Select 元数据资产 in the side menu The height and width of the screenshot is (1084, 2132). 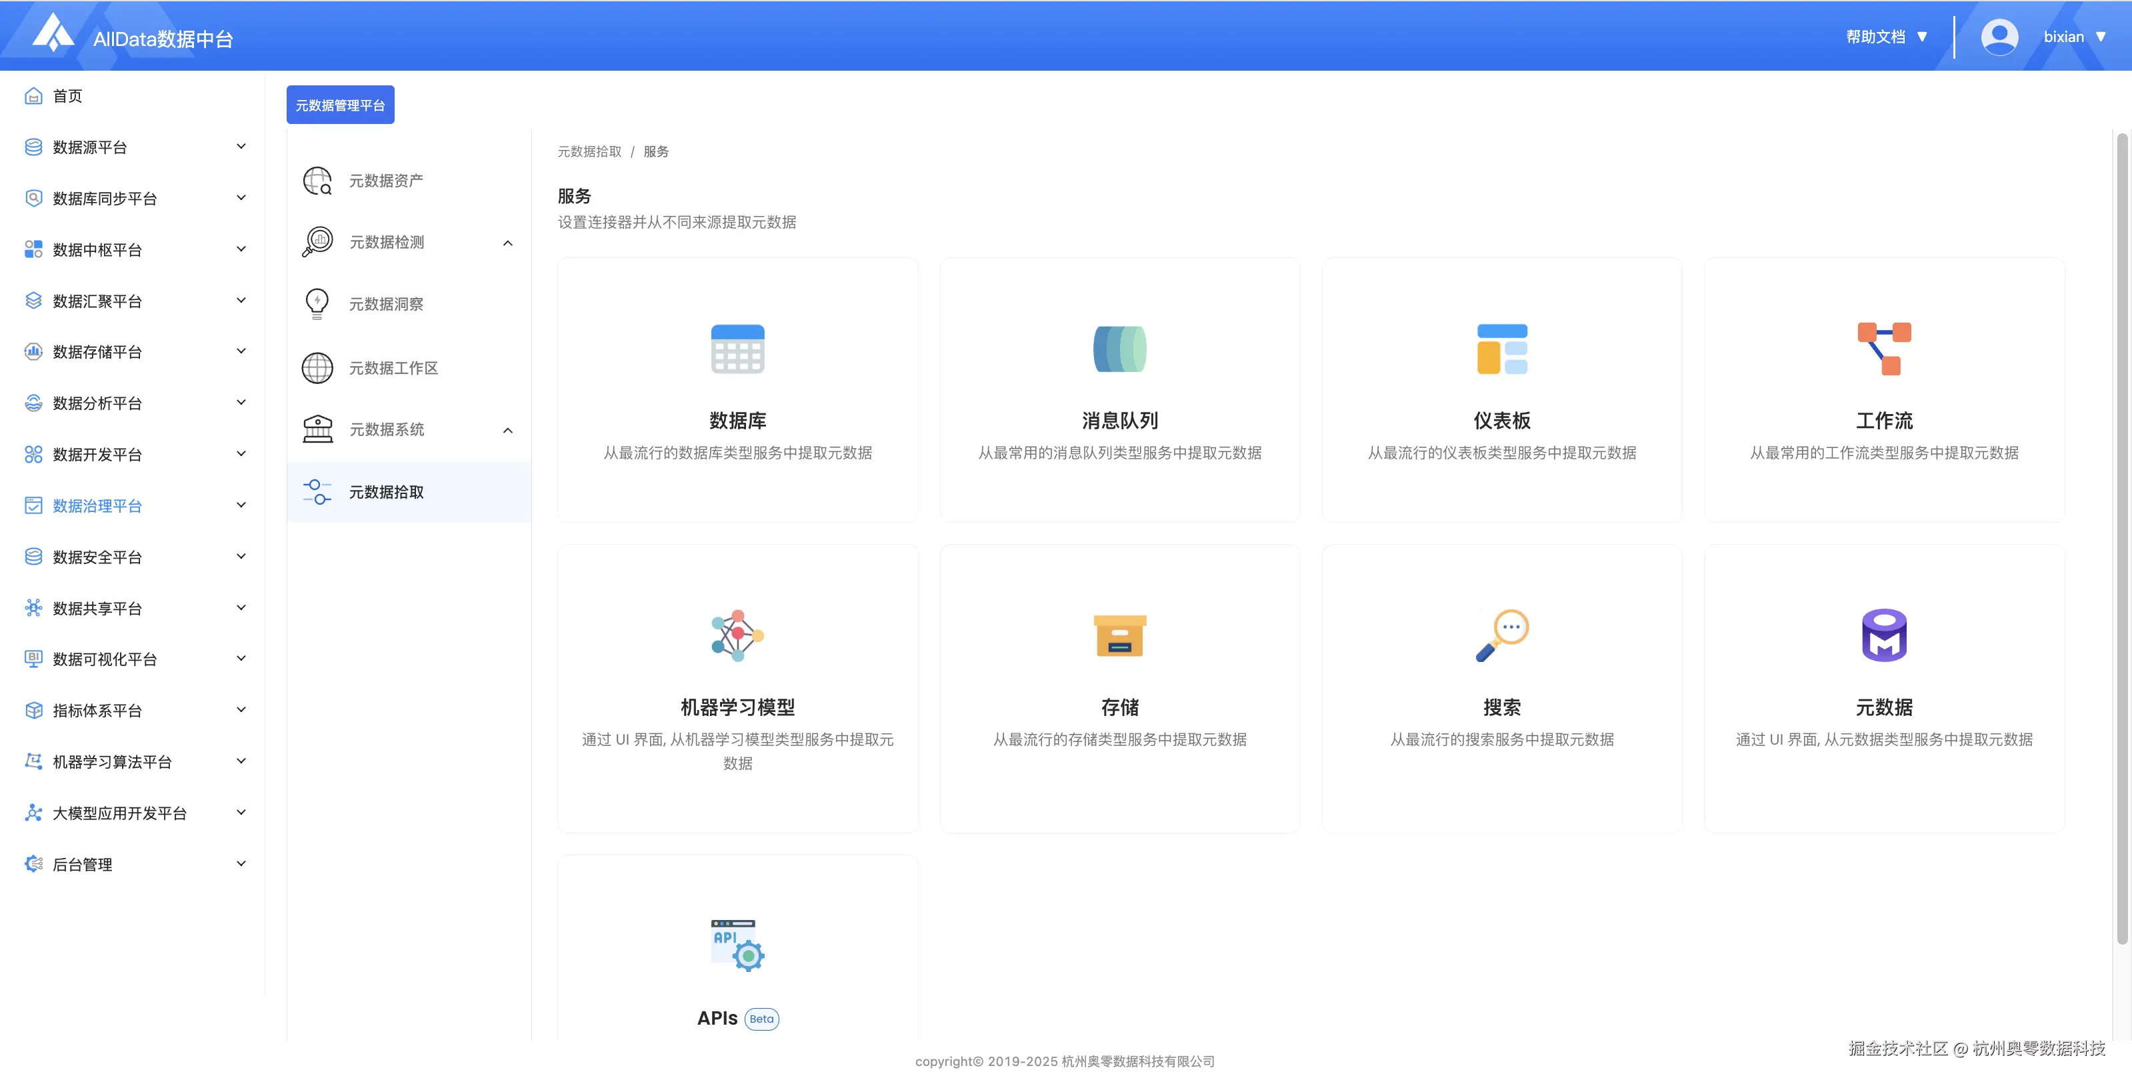click(386, 181)
